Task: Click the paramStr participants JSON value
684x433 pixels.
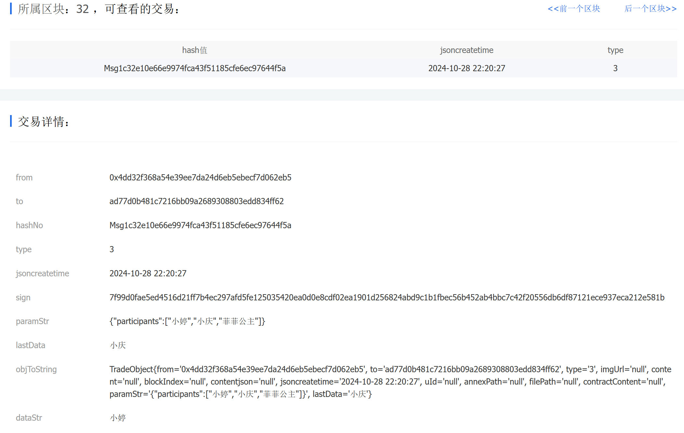Action: point(187,321)
